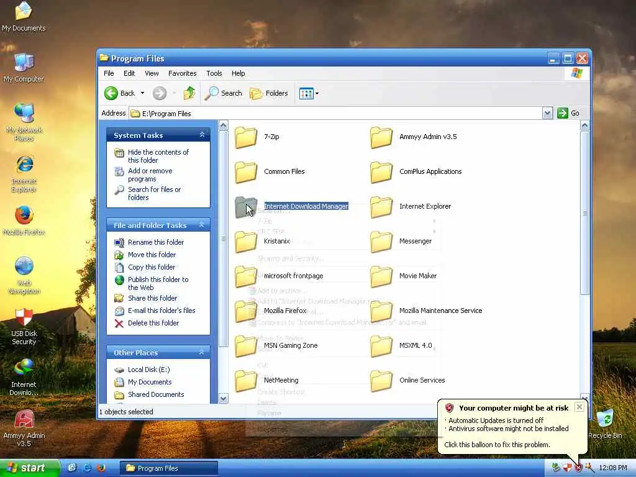The width and height of the screenshot is (636, 477).
Task: Open the File menu
Action: point(109,73)
